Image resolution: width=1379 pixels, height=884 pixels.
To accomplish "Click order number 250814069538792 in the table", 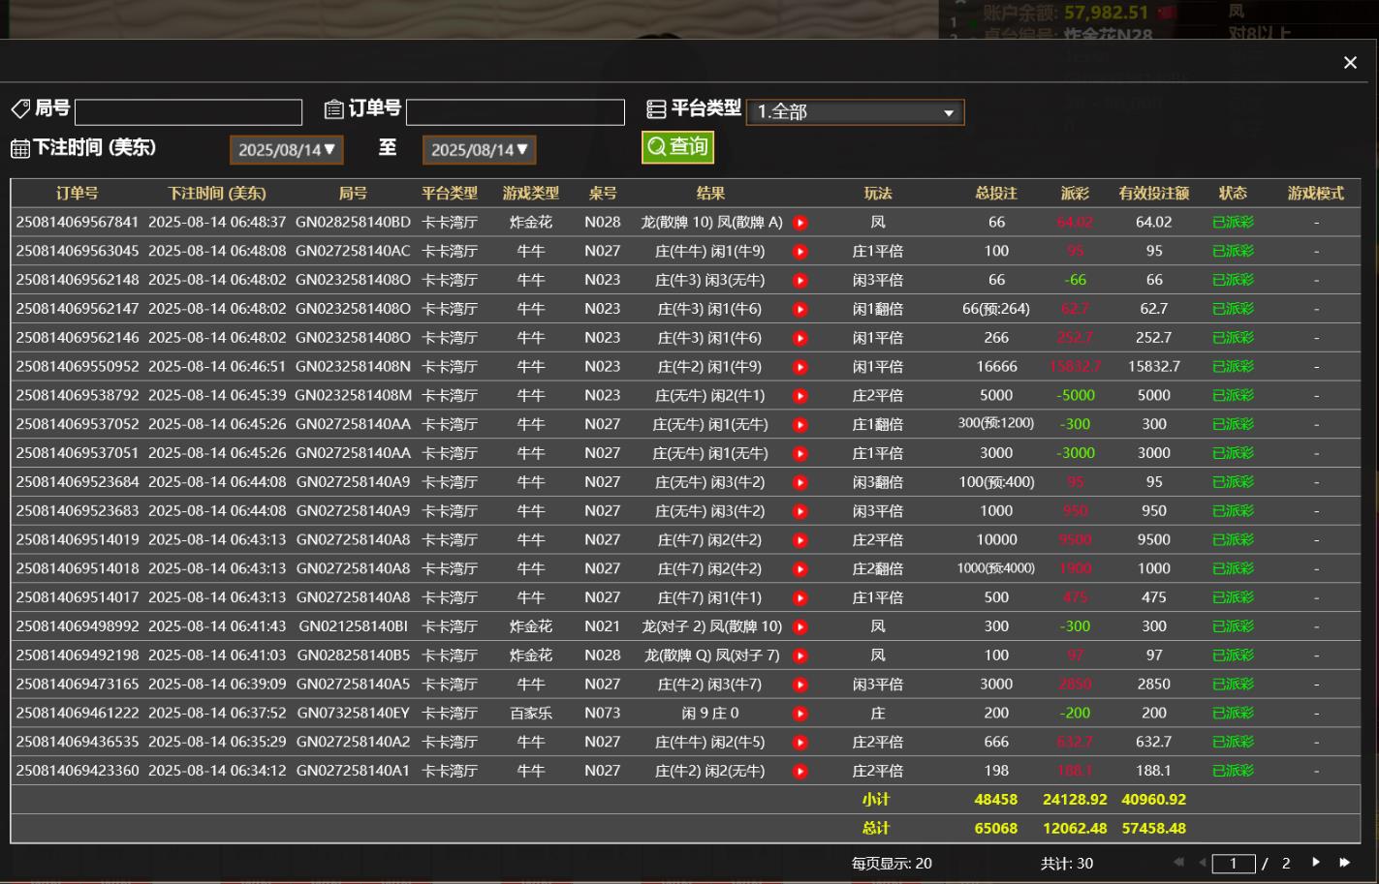I will [x=78, y=396].
